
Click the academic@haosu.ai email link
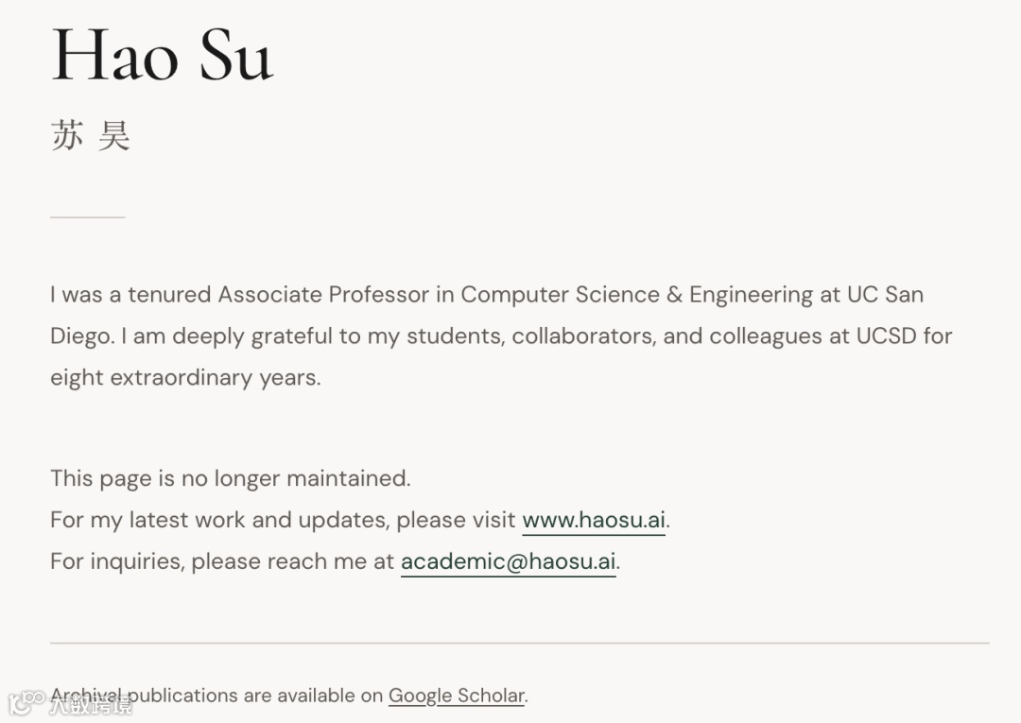click(508, 561)
